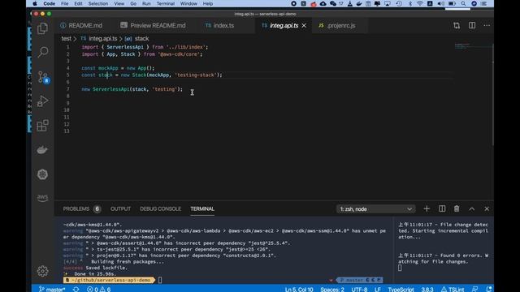Click the editor minimap

click(x=472, y=46)
